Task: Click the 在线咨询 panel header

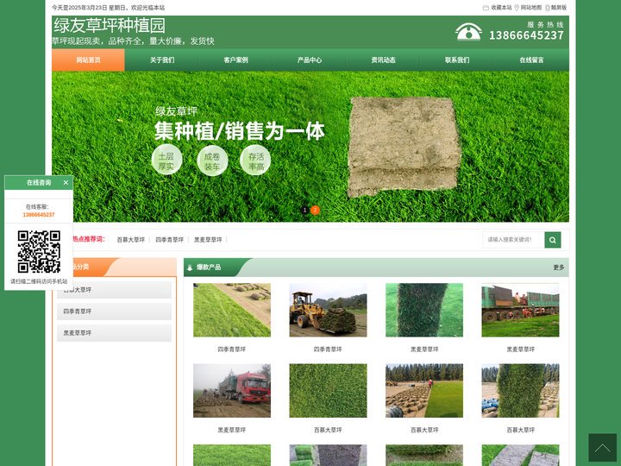Action: click(x=39, y=183)
